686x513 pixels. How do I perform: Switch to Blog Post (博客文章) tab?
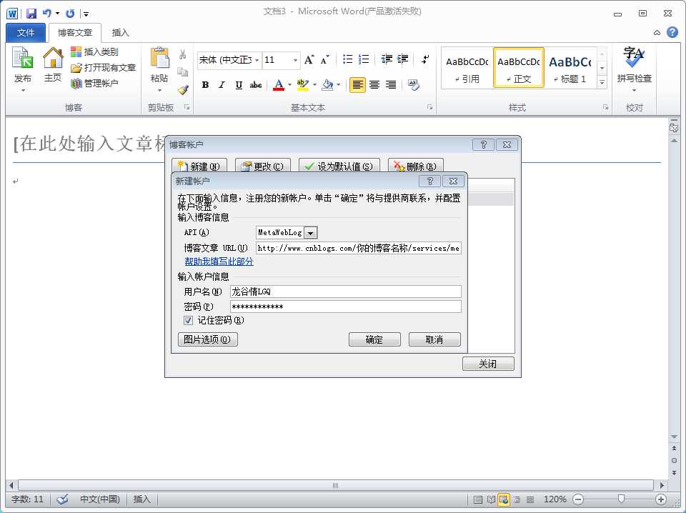pos(75,33)
